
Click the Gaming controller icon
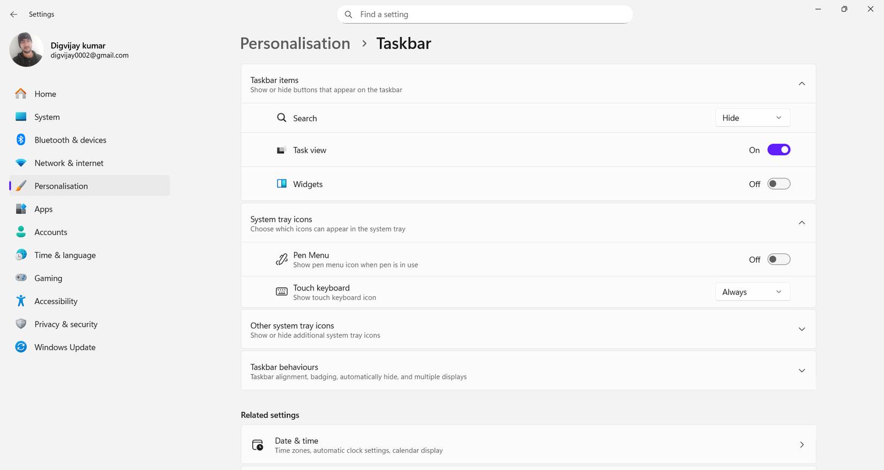coord(21,278)
